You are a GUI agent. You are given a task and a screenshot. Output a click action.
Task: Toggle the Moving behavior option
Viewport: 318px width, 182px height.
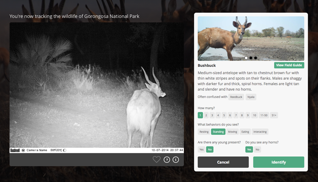click(x=233, y=132)
